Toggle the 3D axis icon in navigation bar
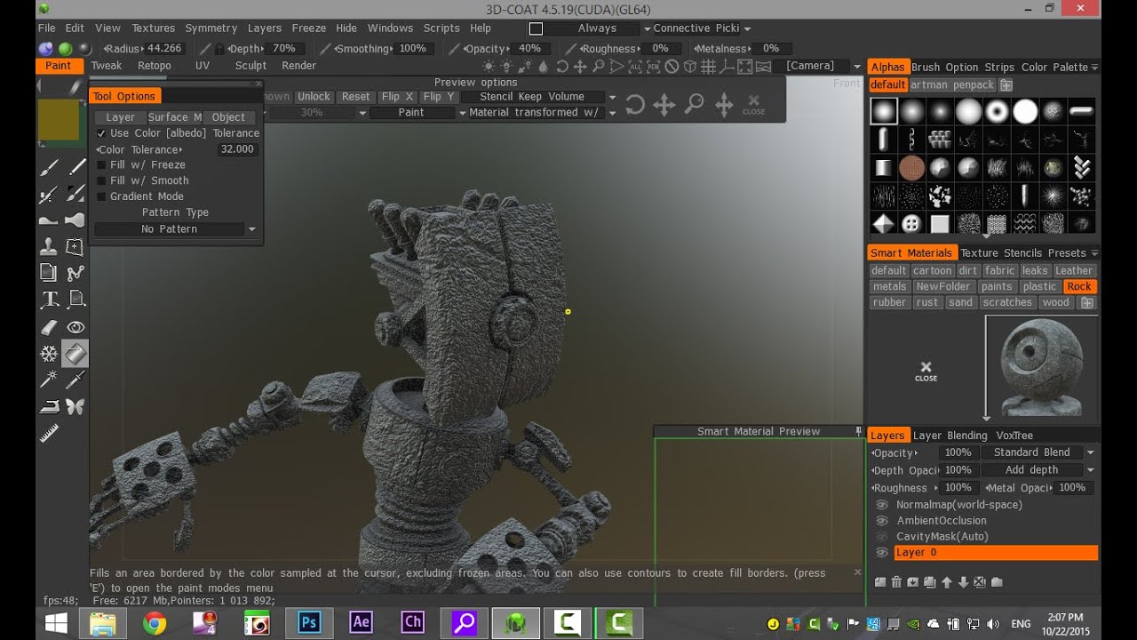Viewport: 1137px width, 640px height. pos(726,66)
